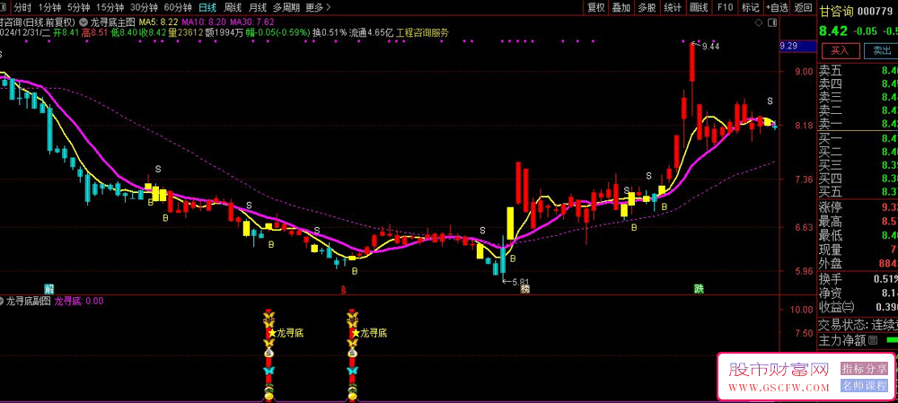The width and height of the screenshot is (898, 403).
Task: Click the 龙寻底: 0.00 indicator value
Action: 79,301
